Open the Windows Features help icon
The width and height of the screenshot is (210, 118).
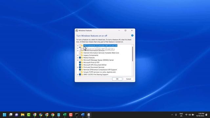132,35
